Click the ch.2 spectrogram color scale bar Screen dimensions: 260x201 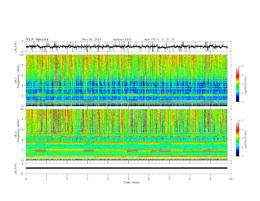[237, 138]
